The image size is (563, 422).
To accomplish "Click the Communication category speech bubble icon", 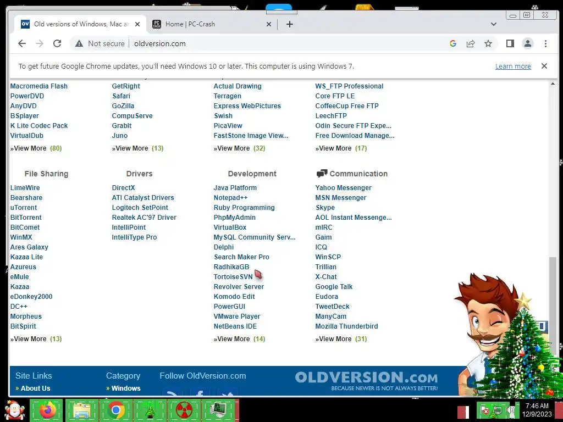I will click(322, 174).
